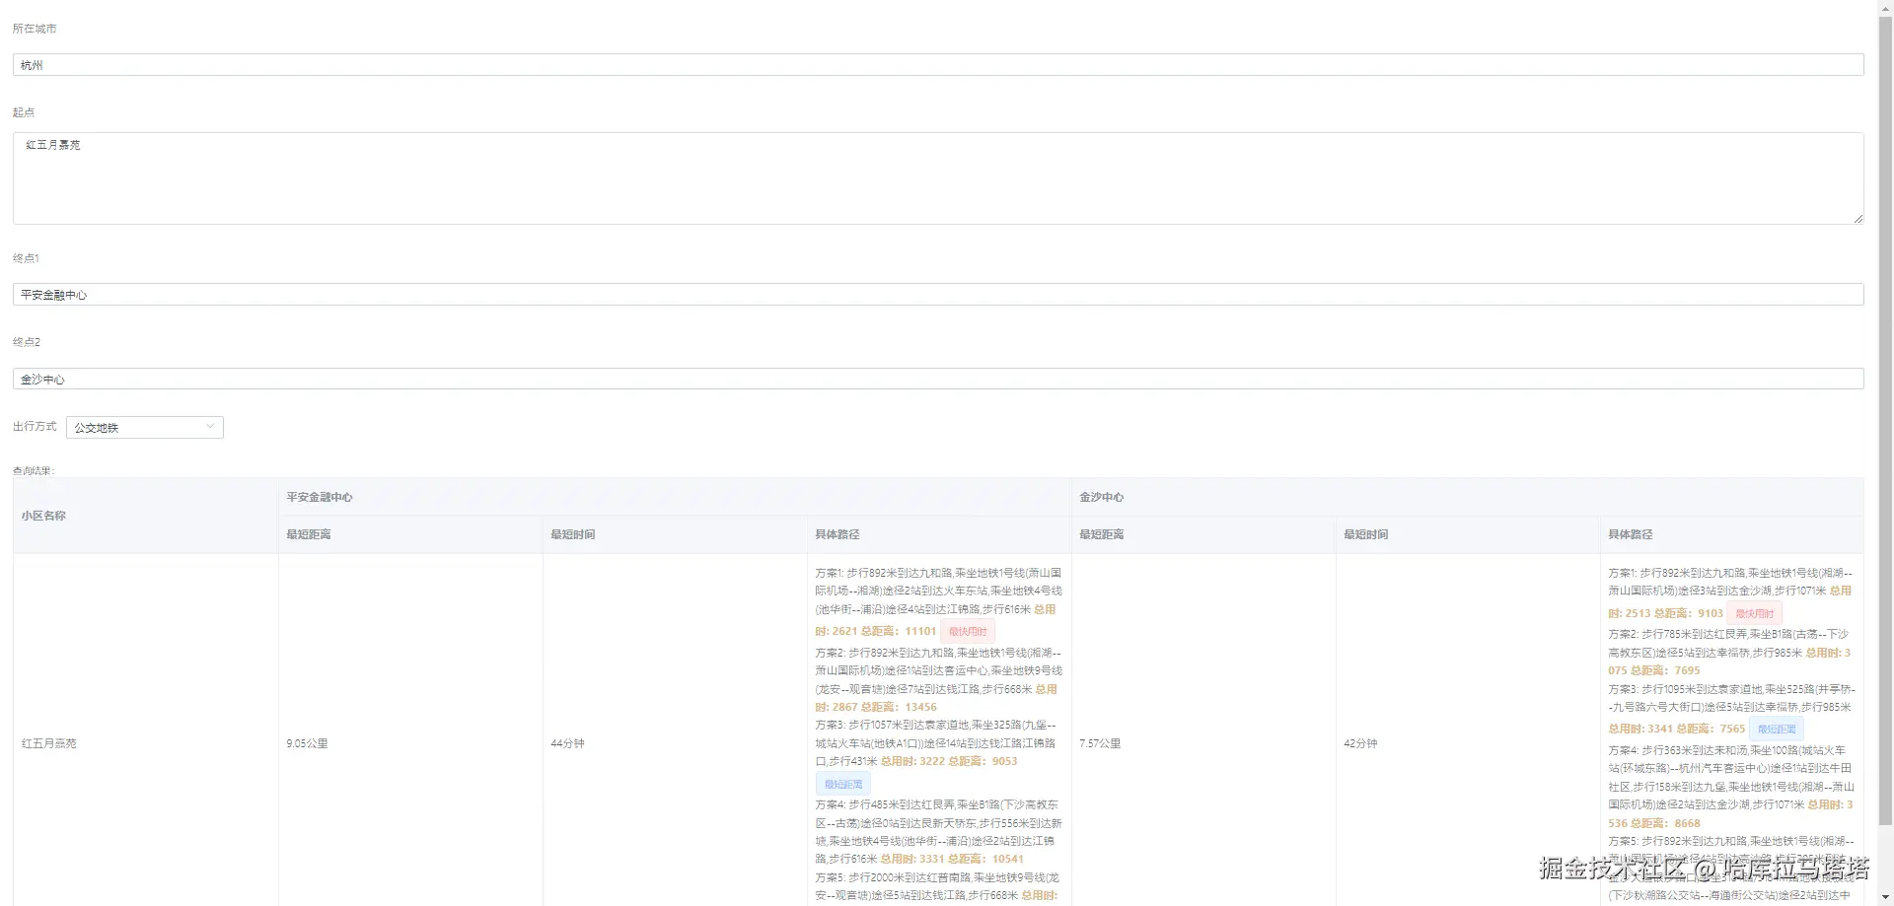Click the 查询结果 label above the table
This screenshot has width=1894, height=906.
coord(34,470)
